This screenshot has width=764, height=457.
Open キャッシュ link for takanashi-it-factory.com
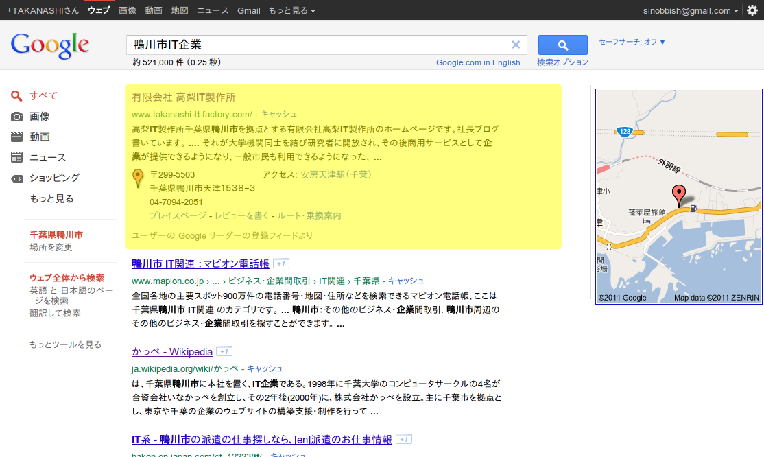pyautogui.click(x=278, y=114)
